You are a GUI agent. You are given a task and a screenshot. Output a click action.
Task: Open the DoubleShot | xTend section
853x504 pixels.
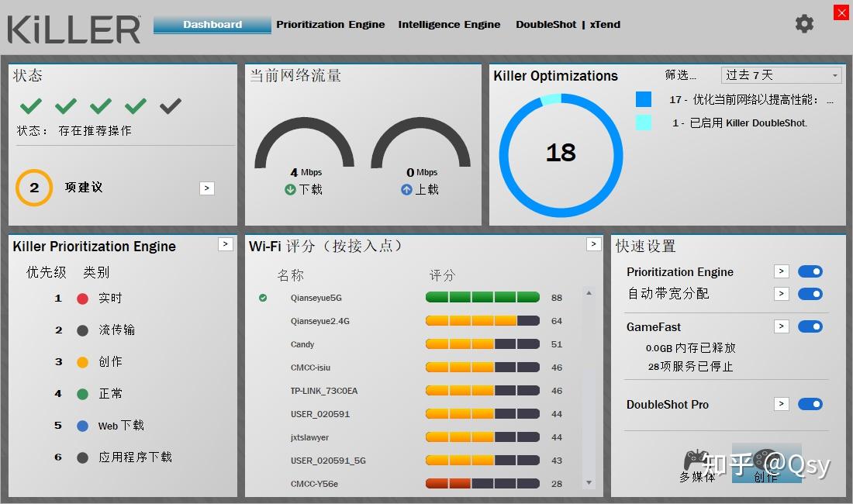pyautogui.click(x=568, y=24)
